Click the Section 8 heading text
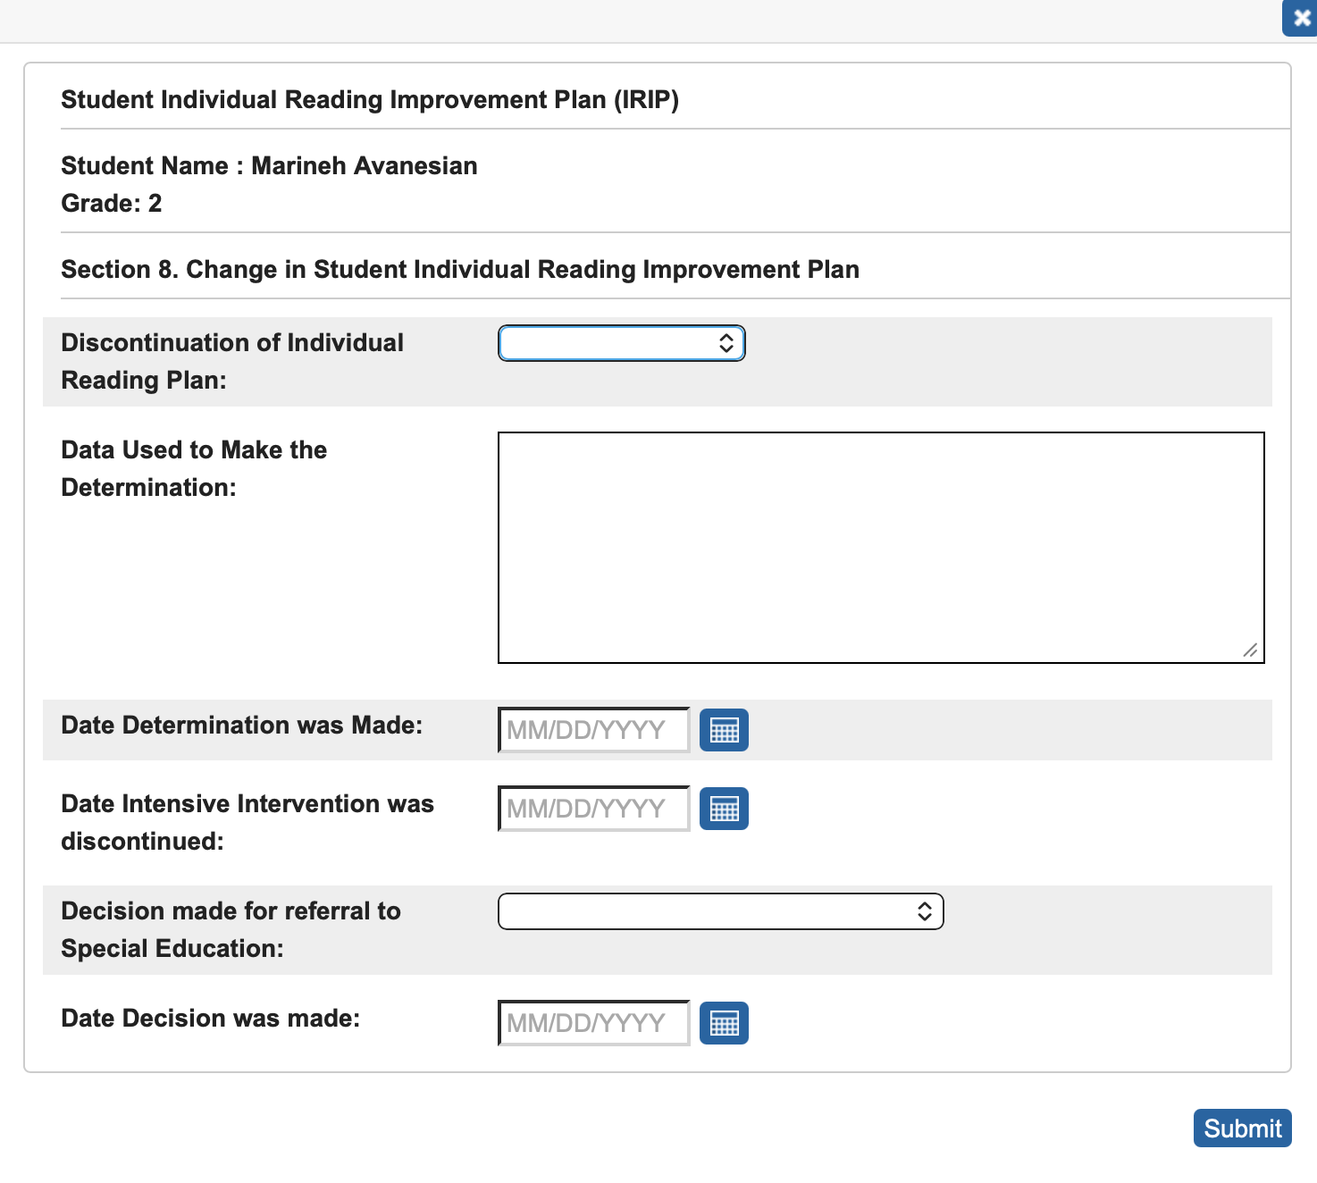Screen dimensions: 1317x1183 (x=460, y=269)
